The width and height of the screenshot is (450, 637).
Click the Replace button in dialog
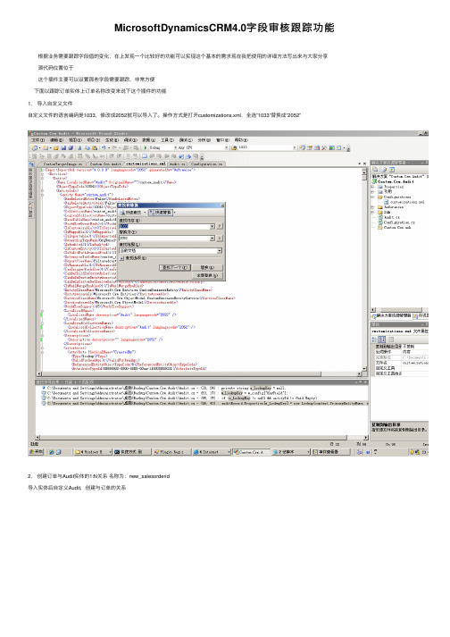point(207,267)
